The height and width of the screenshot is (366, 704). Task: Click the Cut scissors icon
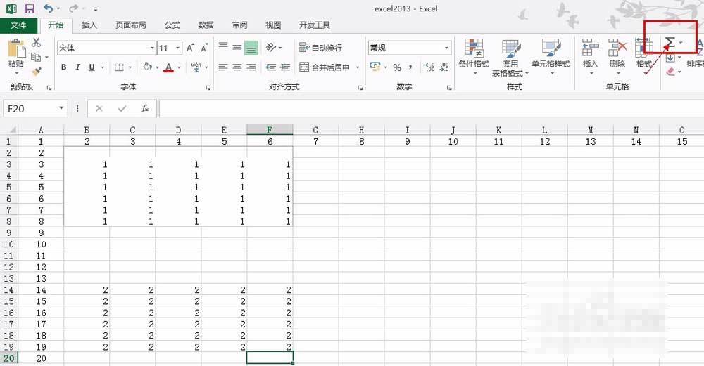(37, 43)
